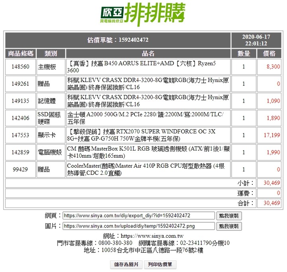Click the quote number 1592402472 header
The image size is (287, 272).
tap(118, 40)
